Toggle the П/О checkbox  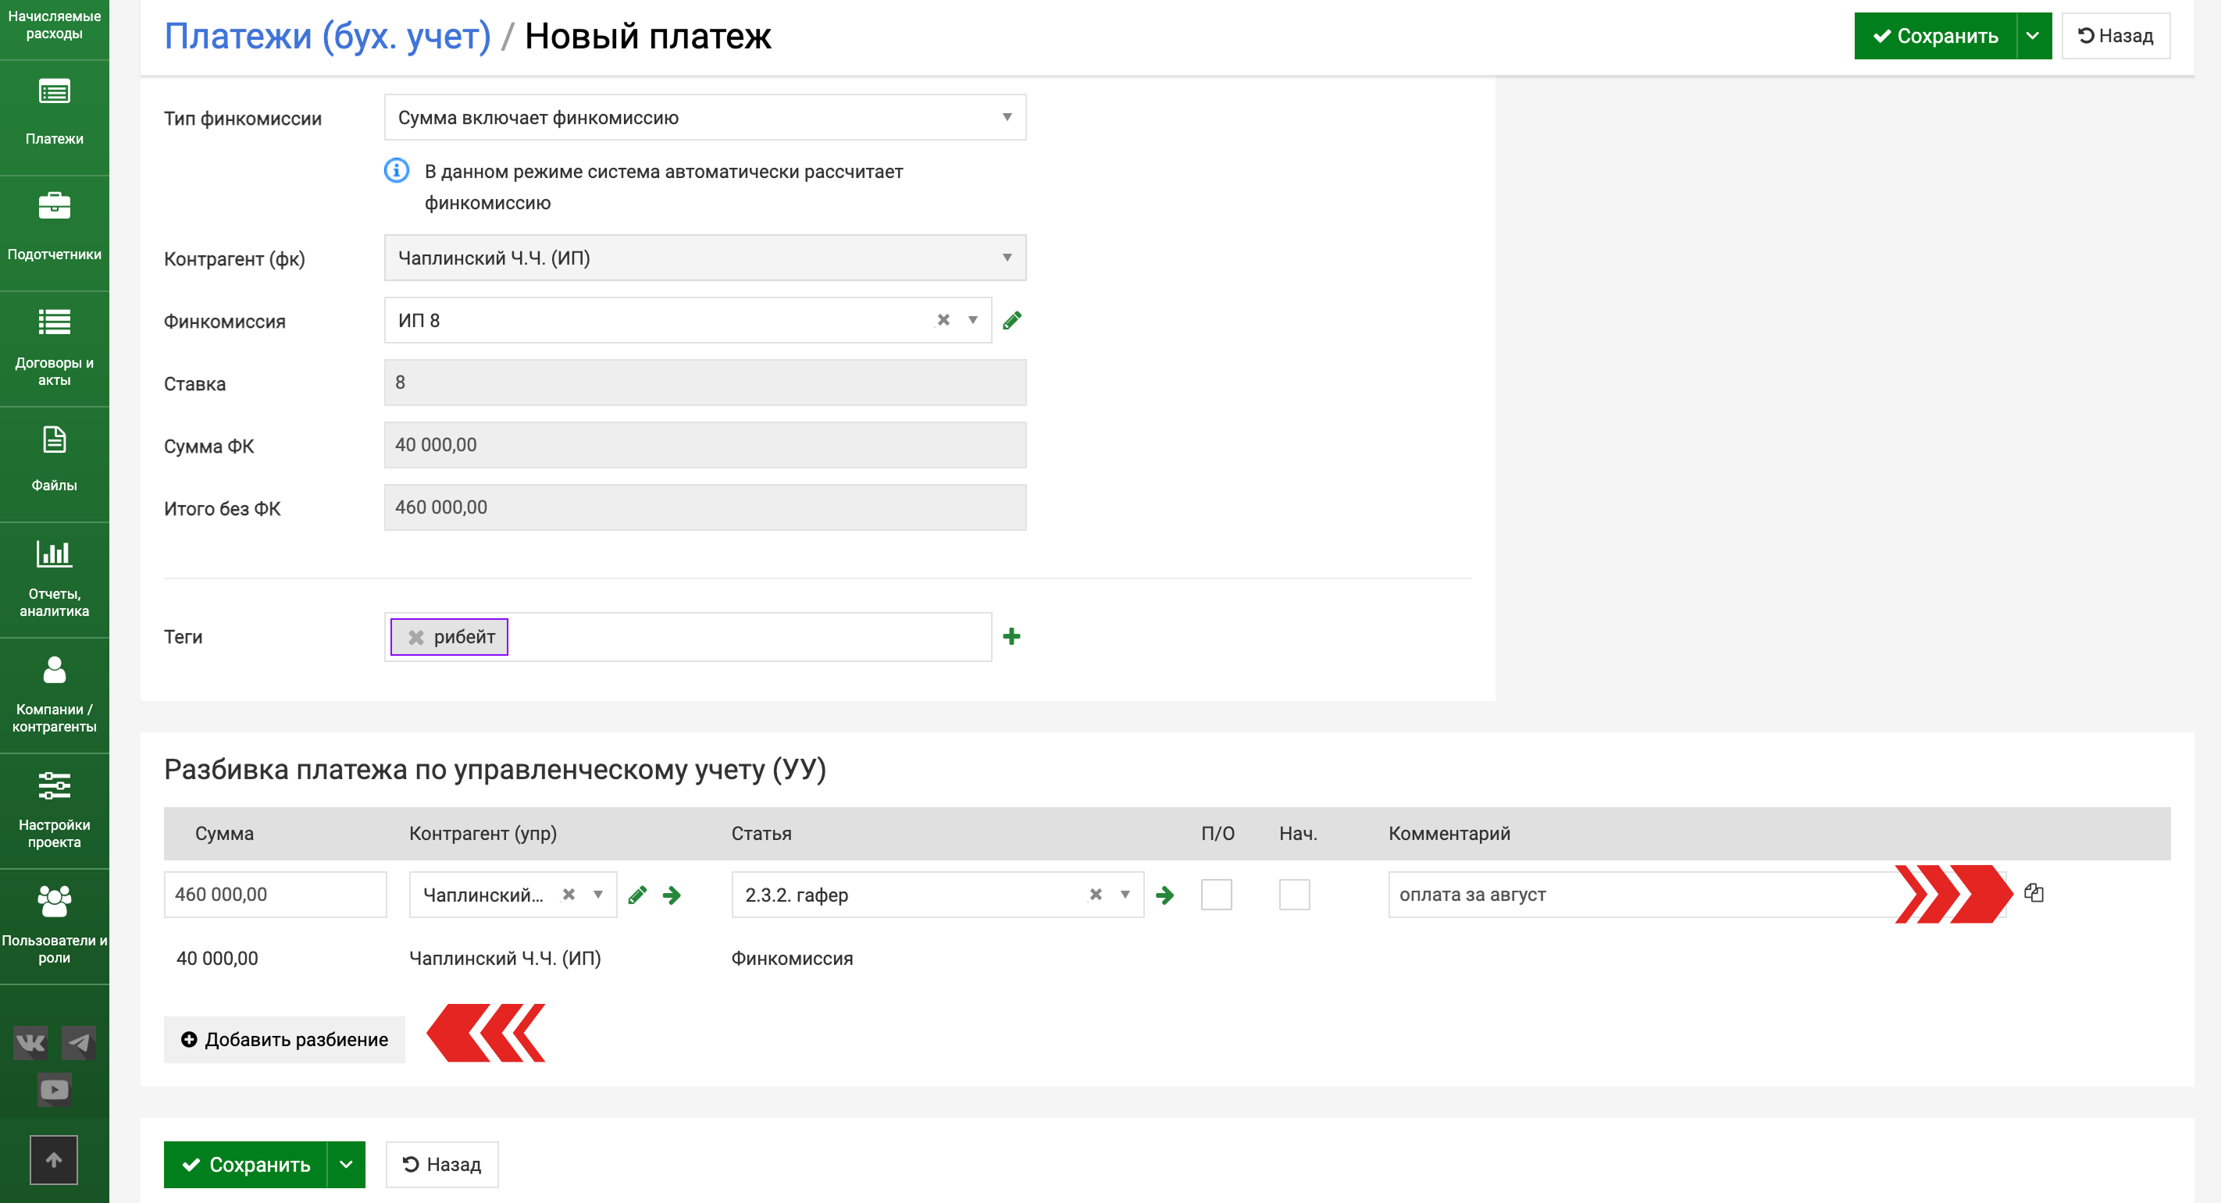1216,895
